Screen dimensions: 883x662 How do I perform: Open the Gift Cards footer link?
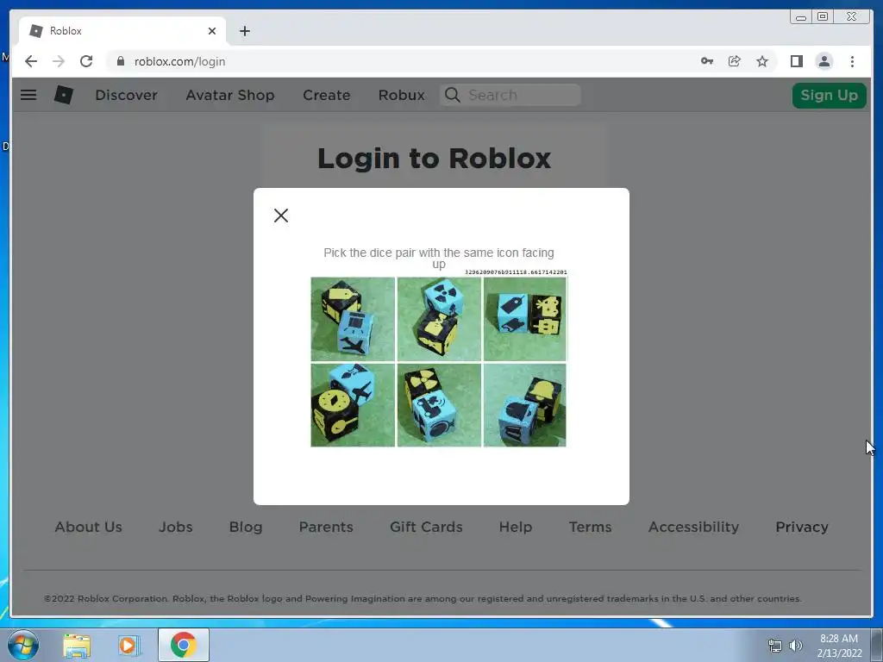pos(426,527)
